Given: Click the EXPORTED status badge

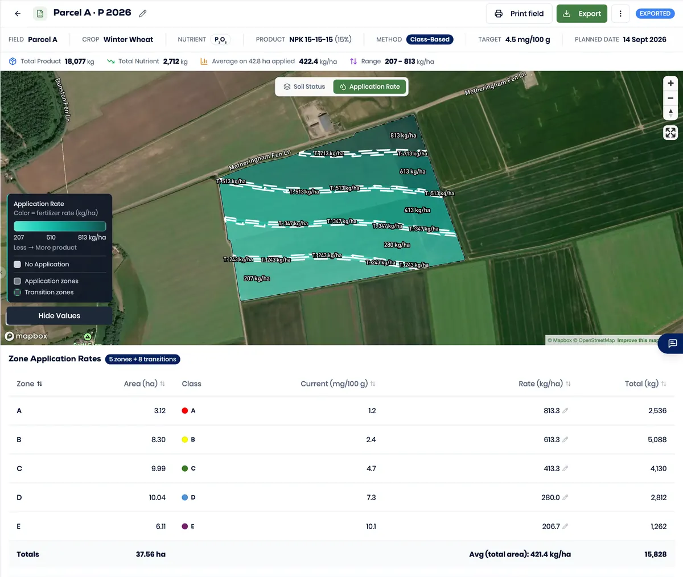Looking at the screenshot, I should coord(655,14).
